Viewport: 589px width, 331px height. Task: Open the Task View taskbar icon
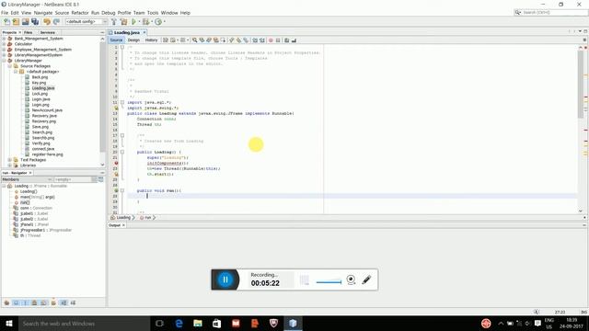159,323
